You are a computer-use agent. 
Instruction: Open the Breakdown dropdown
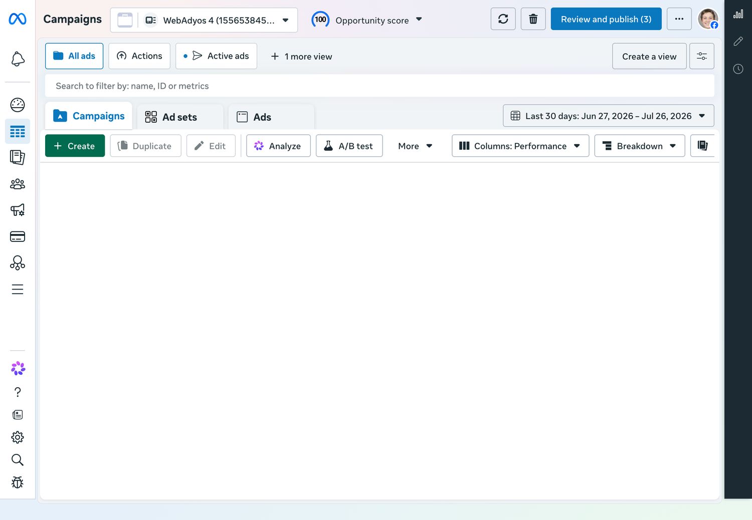click(x=640, y=146)
